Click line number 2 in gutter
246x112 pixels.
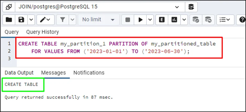click(9, 51)
